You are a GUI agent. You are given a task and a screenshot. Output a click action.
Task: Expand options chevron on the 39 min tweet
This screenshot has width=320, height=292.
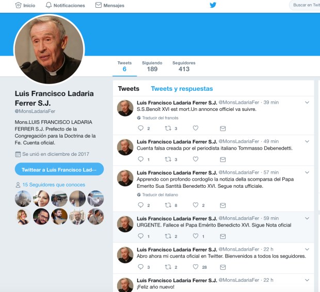point(307,103)
